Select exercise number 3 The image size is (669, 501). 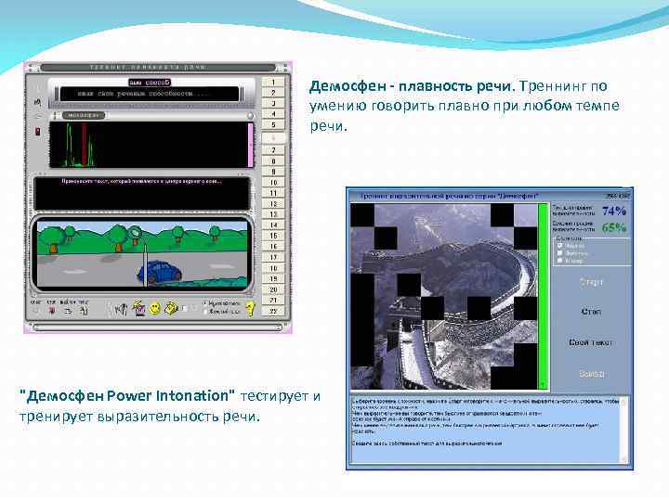pos(273,103)
